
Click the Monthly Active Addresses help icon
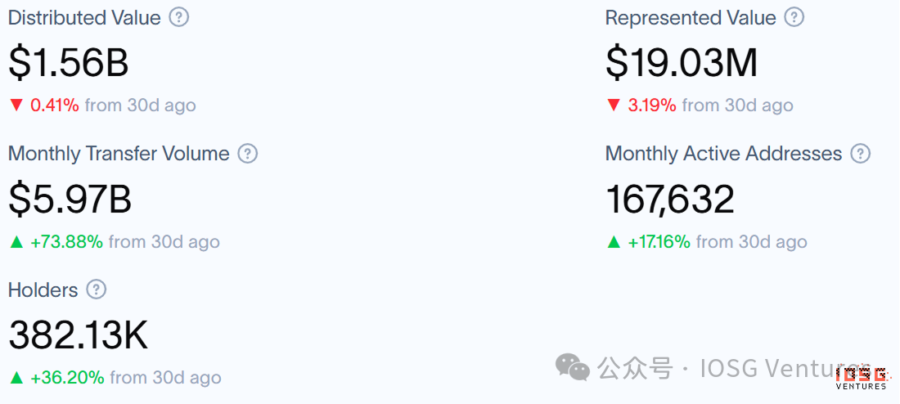(x=861, y=153)
